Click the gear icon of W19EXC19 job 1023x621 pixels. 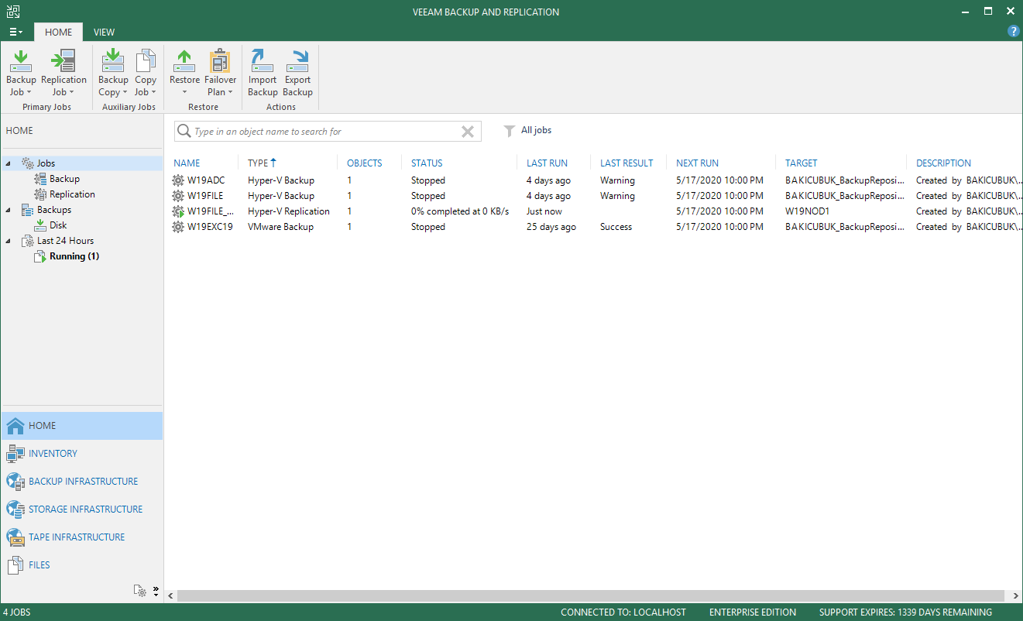(x=178, y=227)
